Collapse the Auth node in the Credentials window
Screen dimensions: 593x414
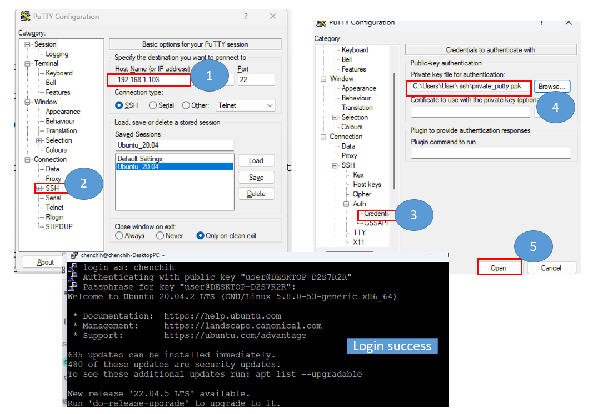pyautogui.click(x=346, y=204)
